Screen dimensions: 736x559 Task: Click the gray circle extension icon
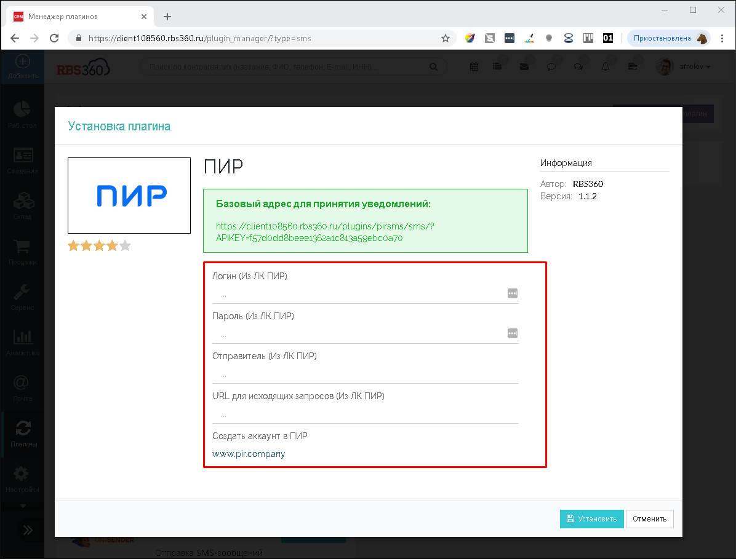[549, 39]
